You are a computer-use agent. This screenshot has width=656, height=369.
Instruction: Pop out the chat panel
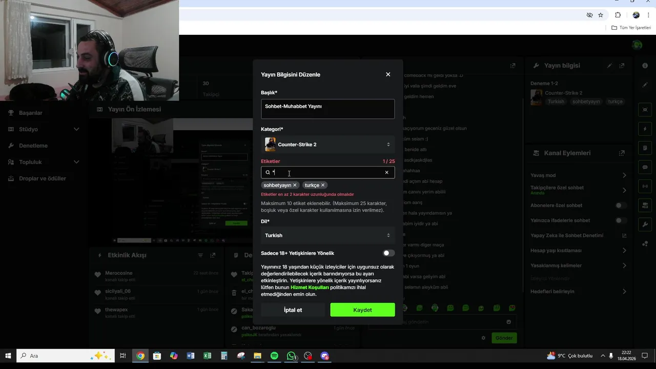point(512,66)
